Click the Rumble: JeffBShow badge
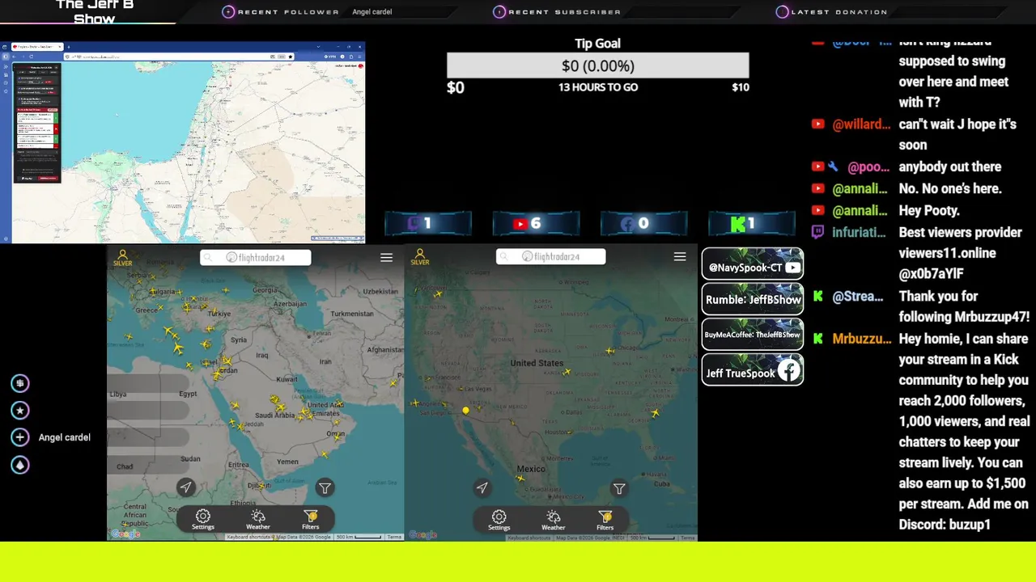The image size is (1036, 582). [x=753, y=299]
